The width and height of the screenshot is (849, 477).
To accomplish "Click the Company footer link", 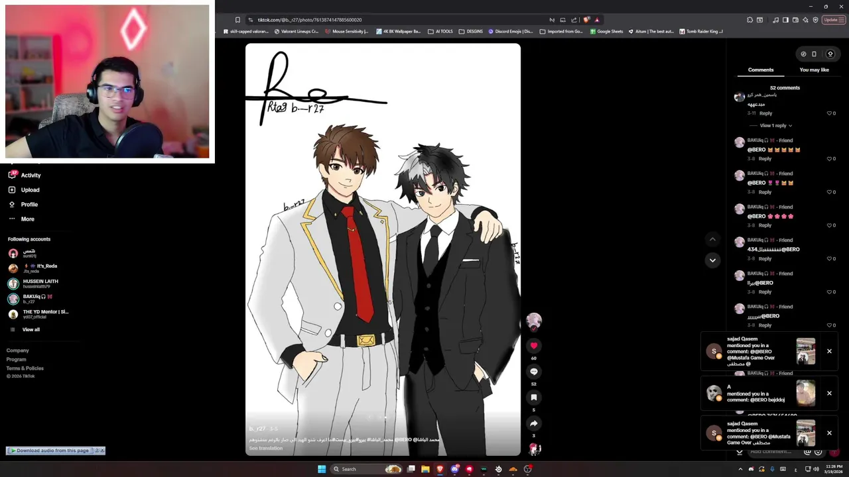I will (x=18, y=350).
